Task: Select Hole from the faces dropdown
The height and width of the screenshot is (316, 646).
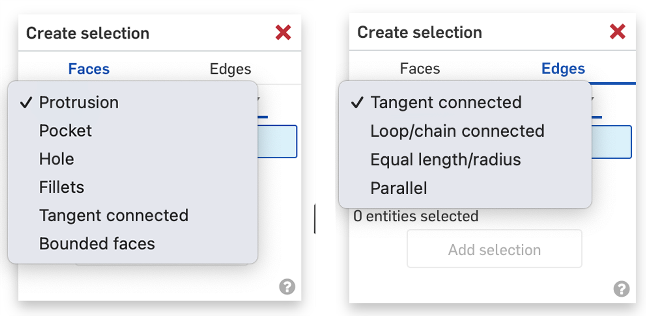Action: [57, 158]
